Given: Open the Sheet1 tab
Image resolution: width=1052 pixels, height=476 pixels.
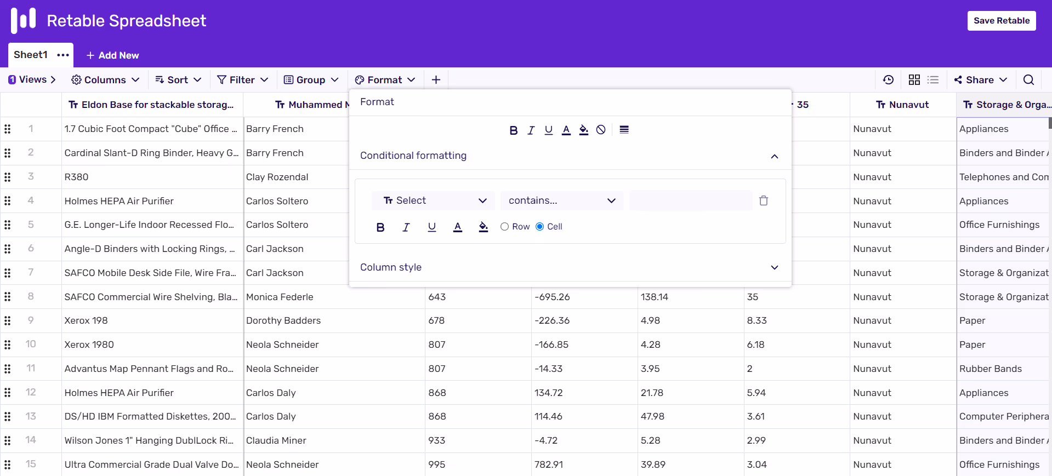Looking at the screenshot, I should click(x=31, y=55).
